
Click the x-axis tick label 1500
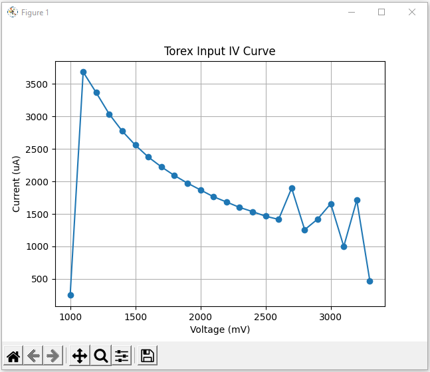pyautogui.click(x=136, y=317)
